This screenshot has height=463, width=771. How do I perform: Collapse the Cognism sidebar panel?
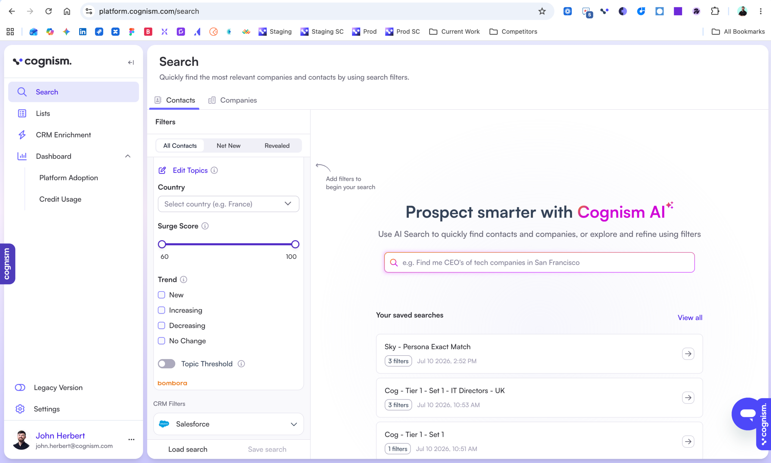point(131,62)
